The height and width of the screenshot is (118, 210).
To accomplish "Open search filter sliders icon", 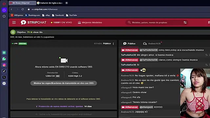I will pos(185,23).
